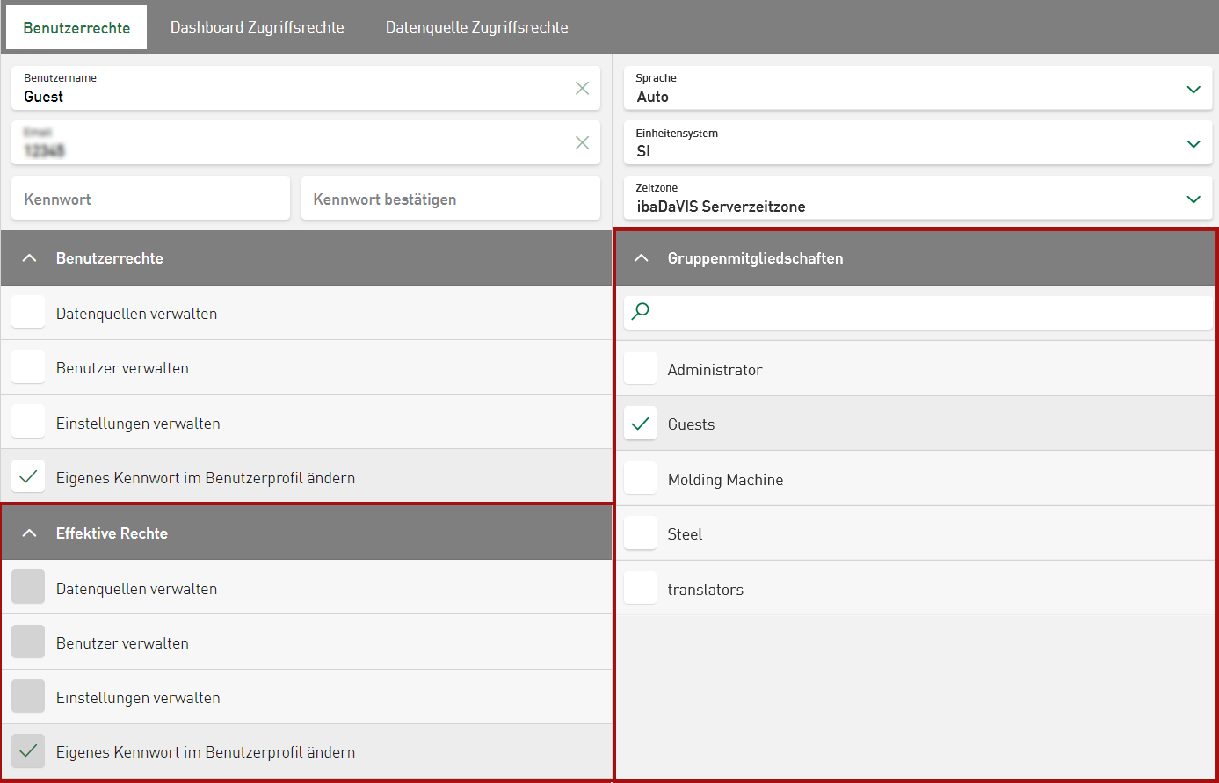Collapse the Benutzerrechte section
The width and height of the screenshot is (1219, 783).
[x=29, y=258]
